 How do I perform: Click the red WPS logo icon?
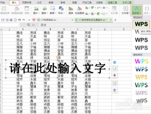click(x=34, y=20)
